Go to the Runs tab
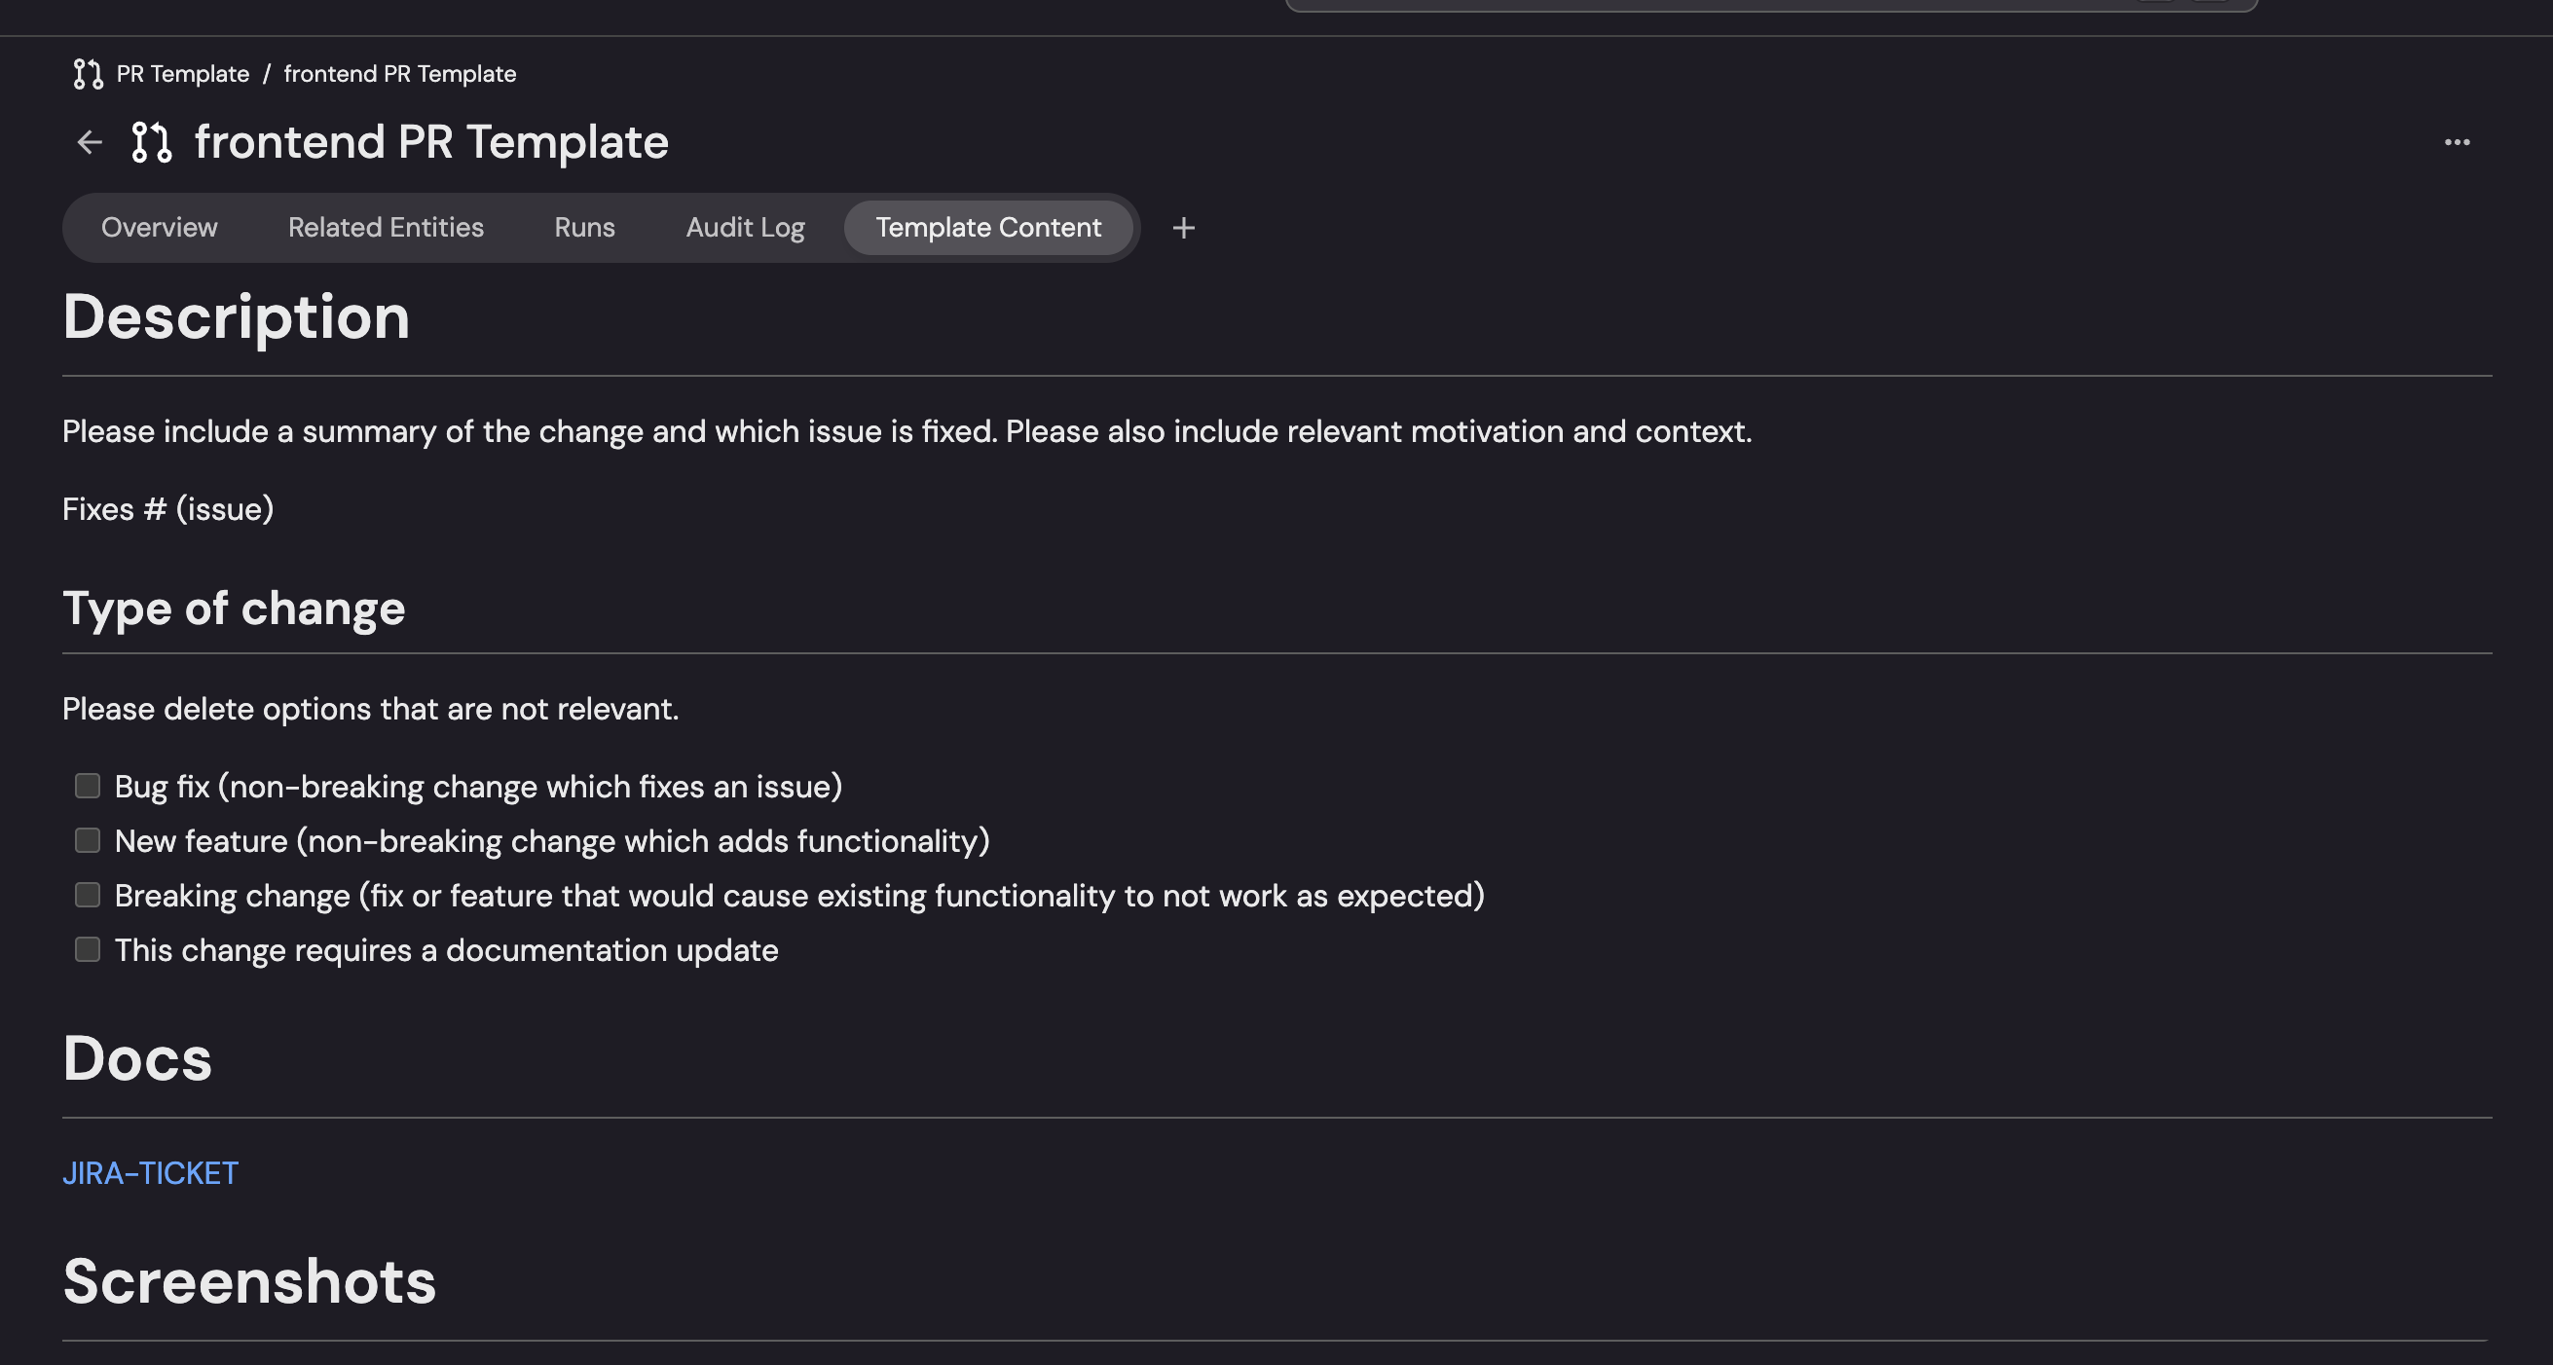This screenshot has height=1365, width=2553. click(x=585, y=228)
